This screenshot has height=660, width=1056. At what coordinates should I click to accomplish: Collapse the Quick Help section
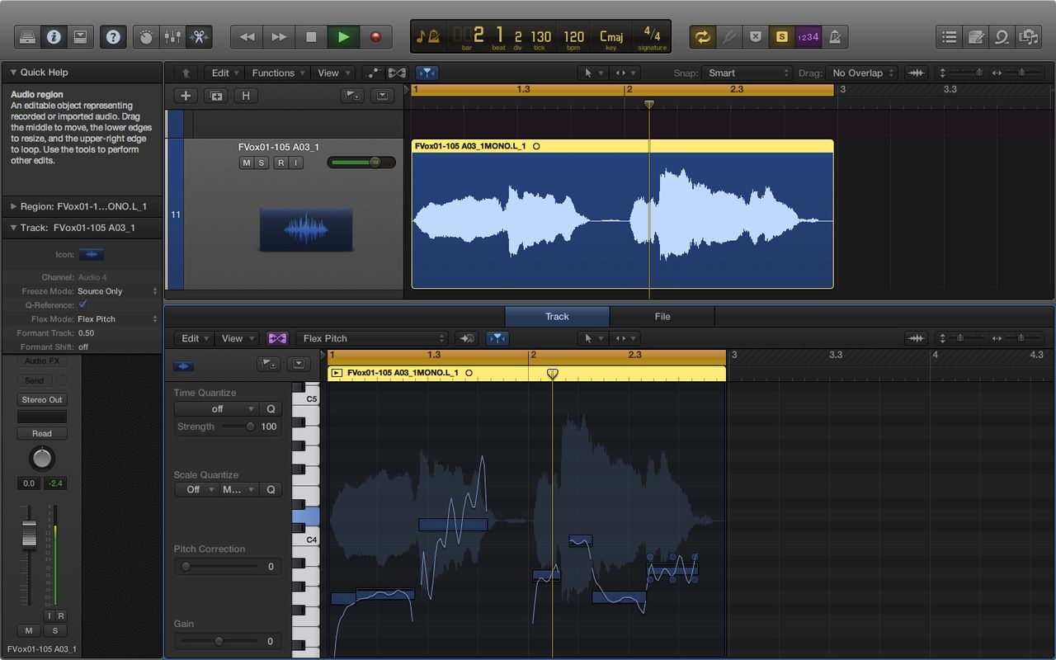tap(13, 73)
